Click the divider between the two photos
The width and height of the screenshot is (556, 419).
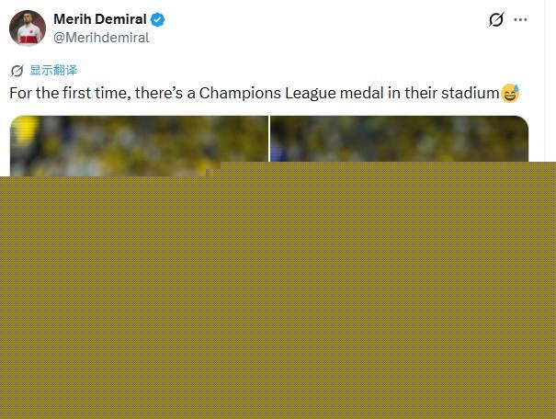[x=269, y=139]
